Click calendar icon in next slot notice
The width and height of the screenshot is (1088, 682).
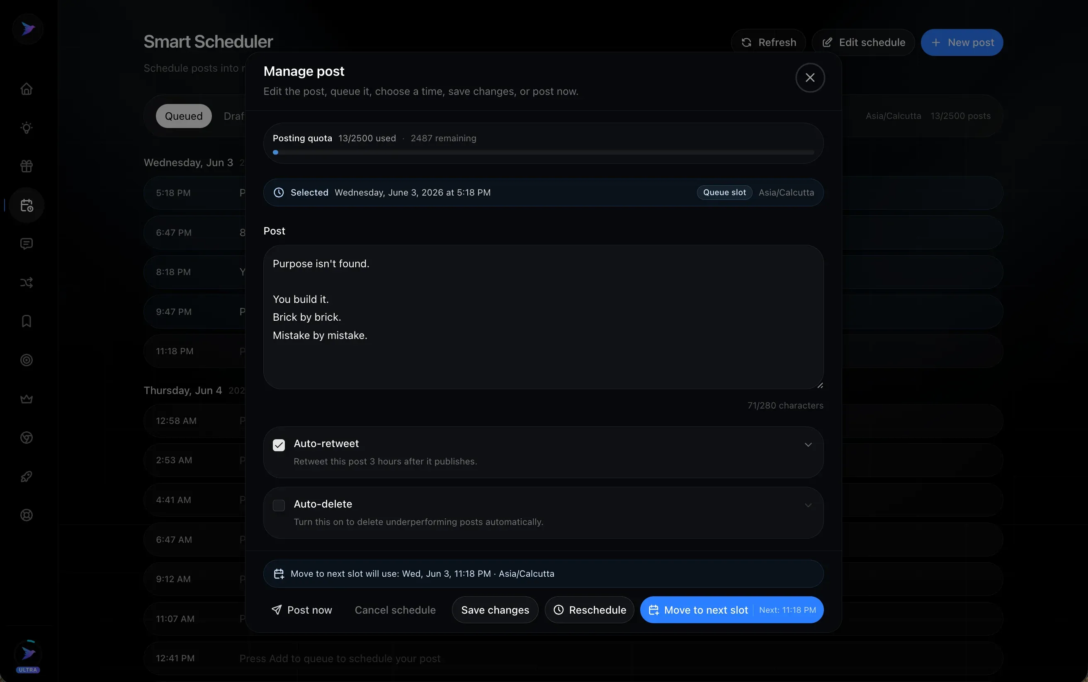pos(279,574)
